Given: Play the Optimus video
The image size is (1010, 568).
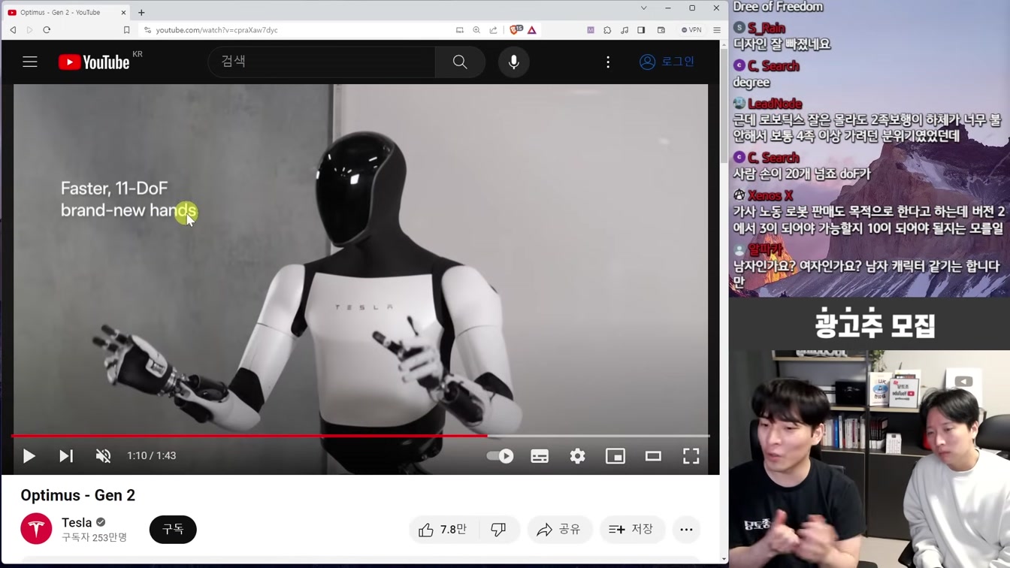Looking at the screenshot, I should 29,455.
